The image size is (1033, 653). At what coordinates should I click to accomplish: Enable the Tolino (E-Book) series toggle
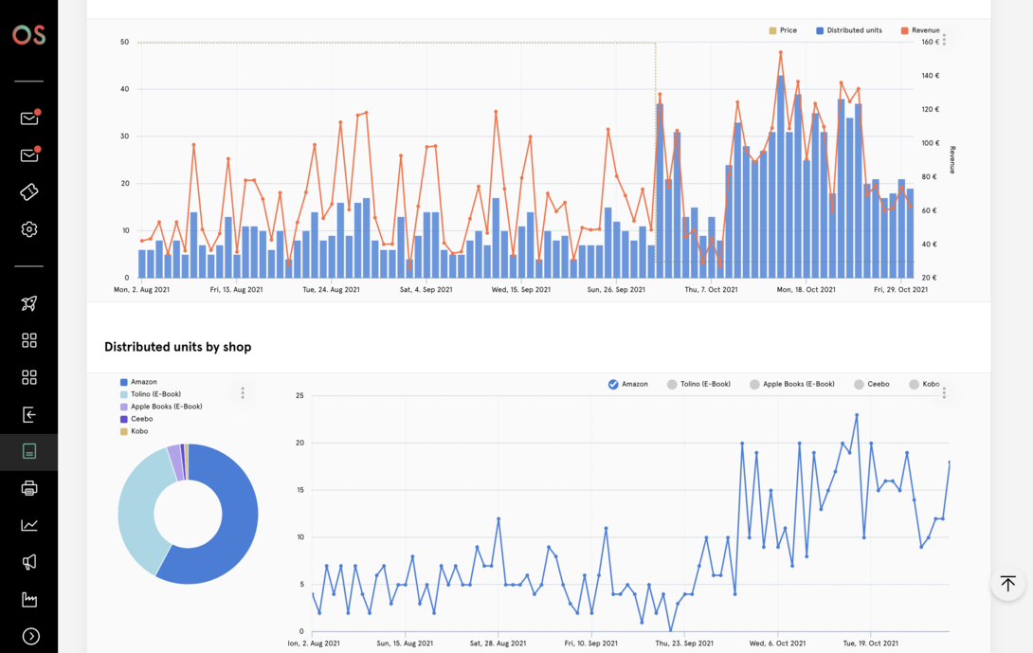(x=672, y=384)
